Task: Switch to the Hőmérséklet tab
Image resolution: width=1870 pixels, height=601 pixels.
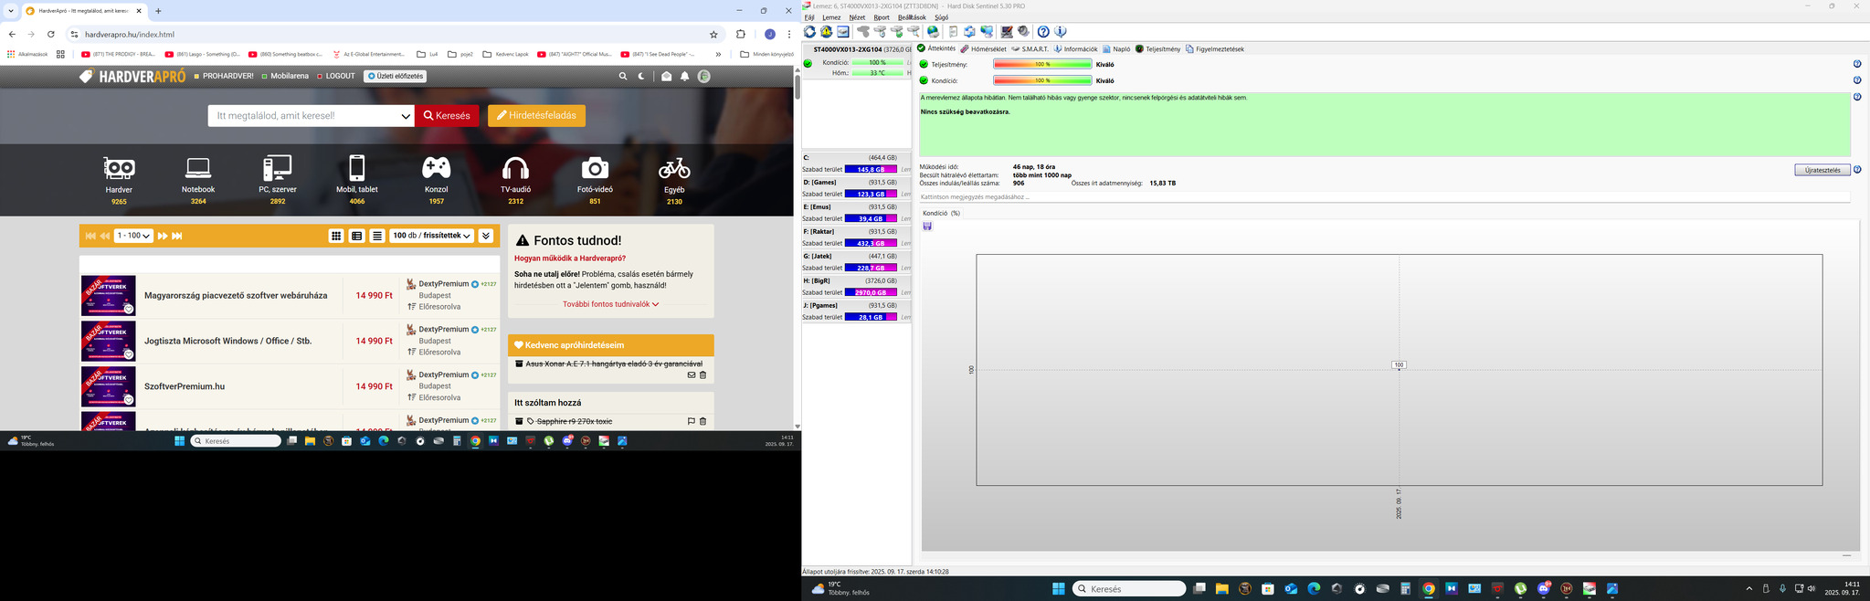Action: tap(983, 49)
